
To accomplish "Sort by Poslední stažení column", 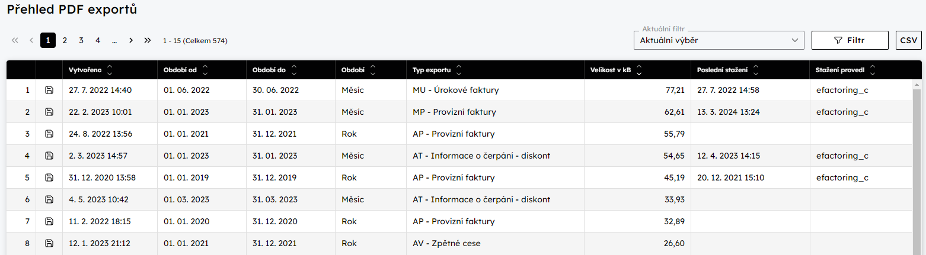I will coord(756,70).
